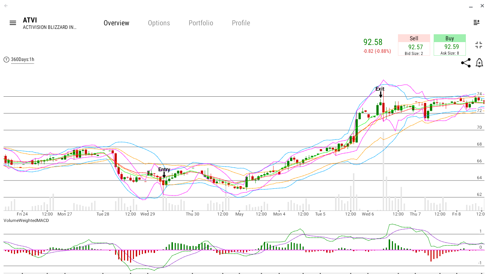Click the 68 price axis label
The width and height of the screenshot is (488, 274).
click(x=479, y=144)
